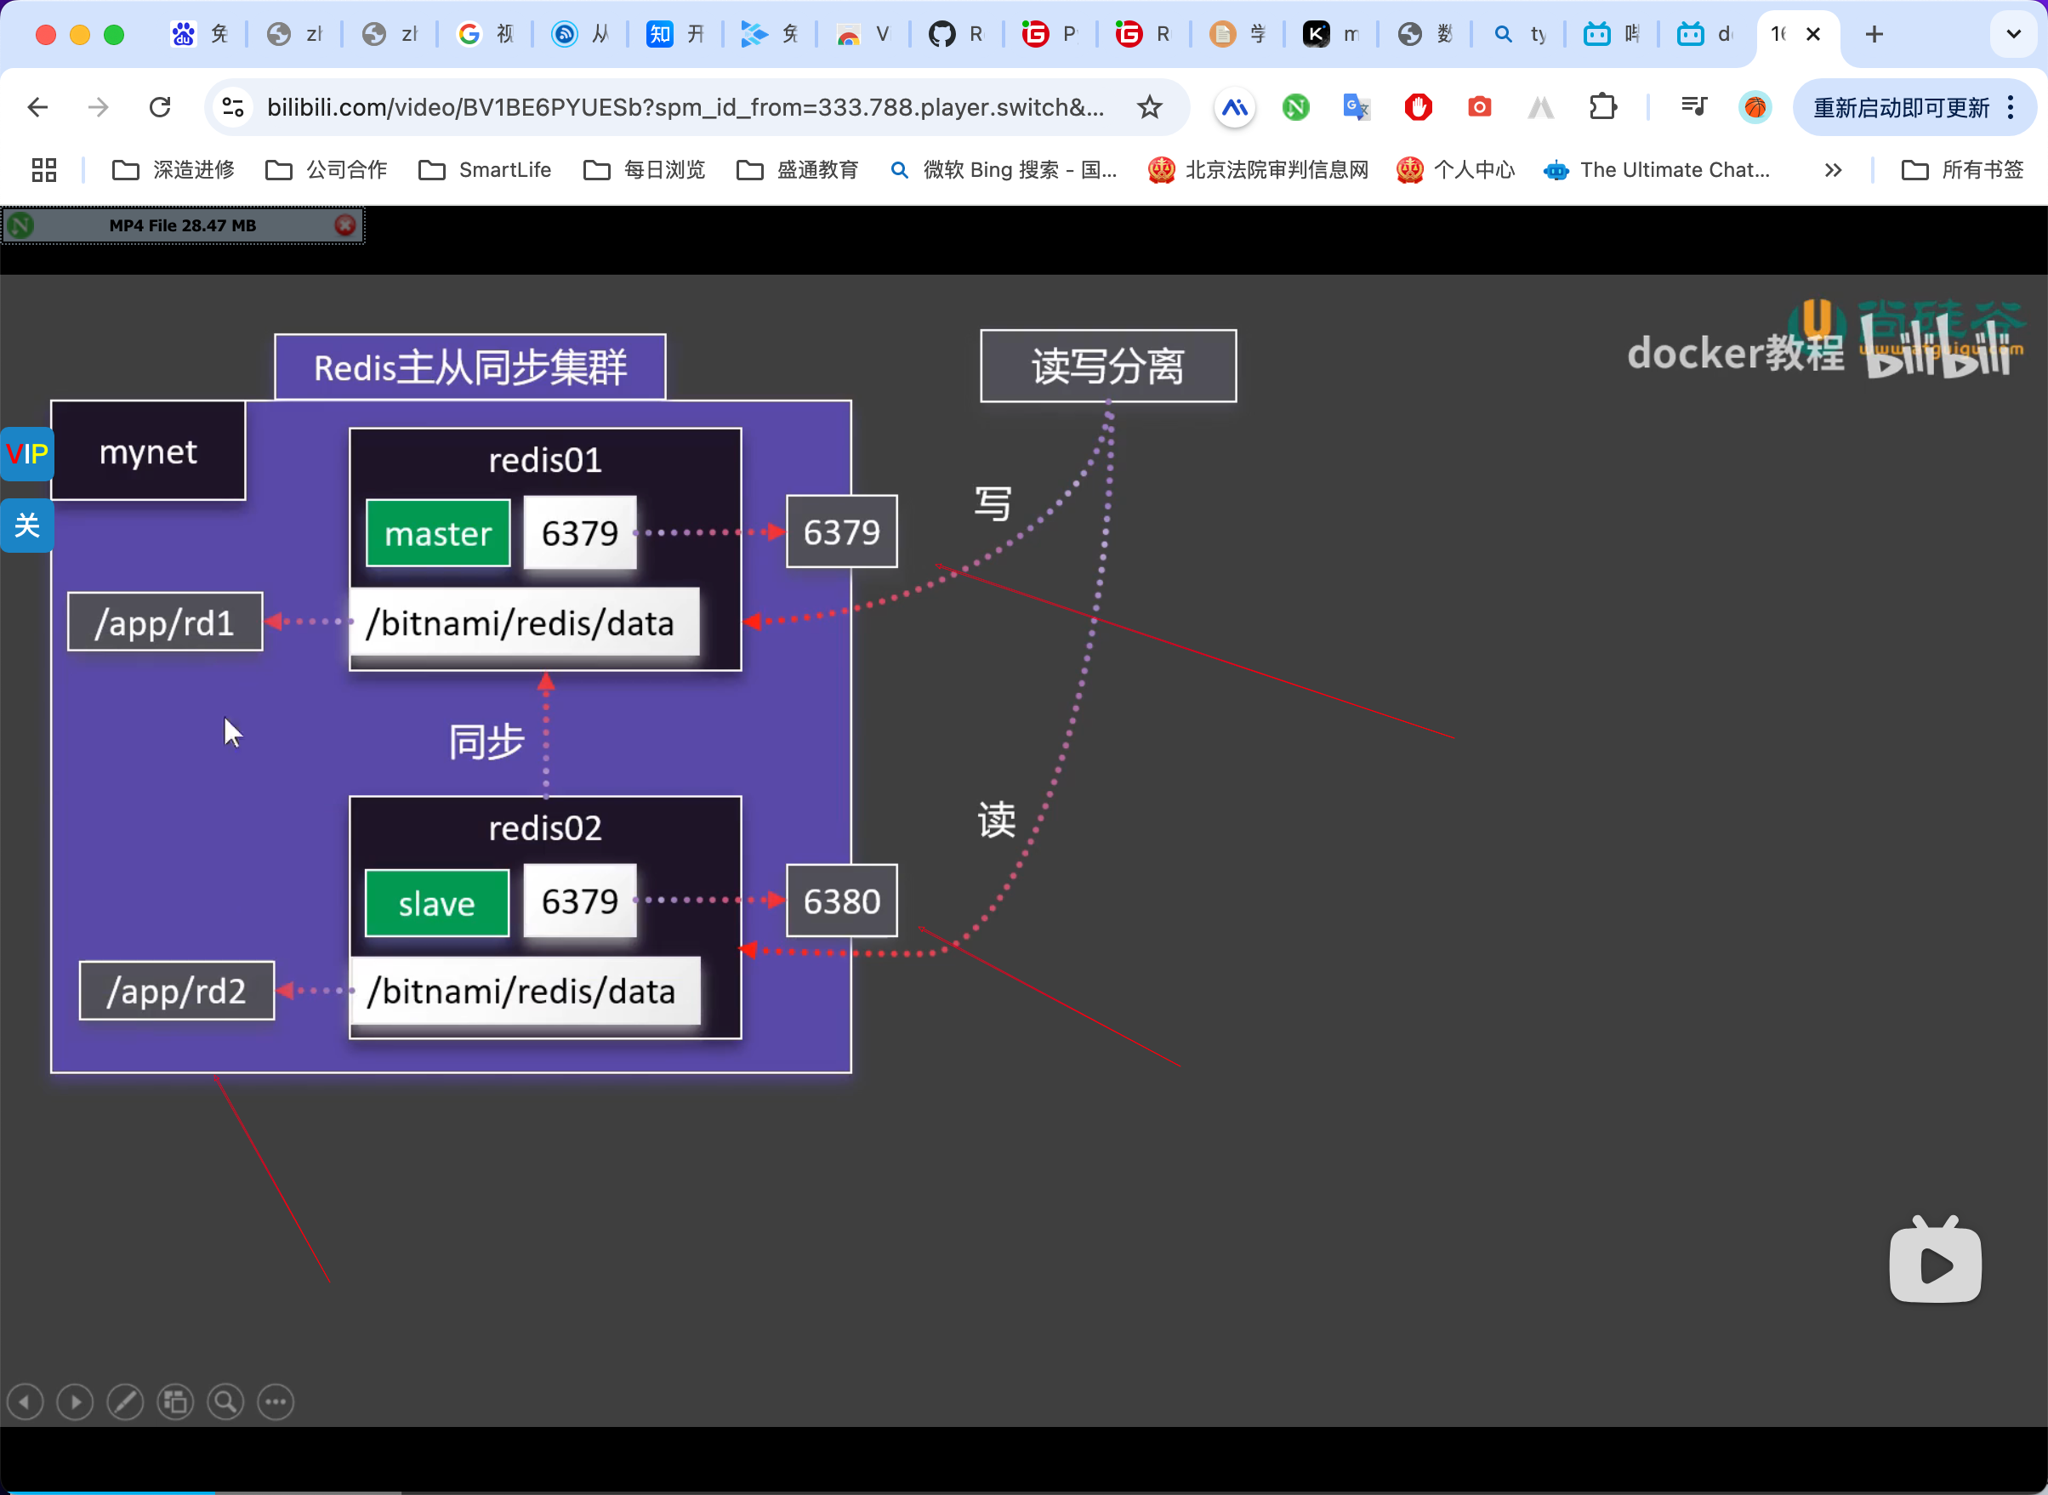Image resolution: width=2048 pixels, height=1495 pixels.
Task: Click the bilibili play button overlay
Action: [x=1934, y=1263]
